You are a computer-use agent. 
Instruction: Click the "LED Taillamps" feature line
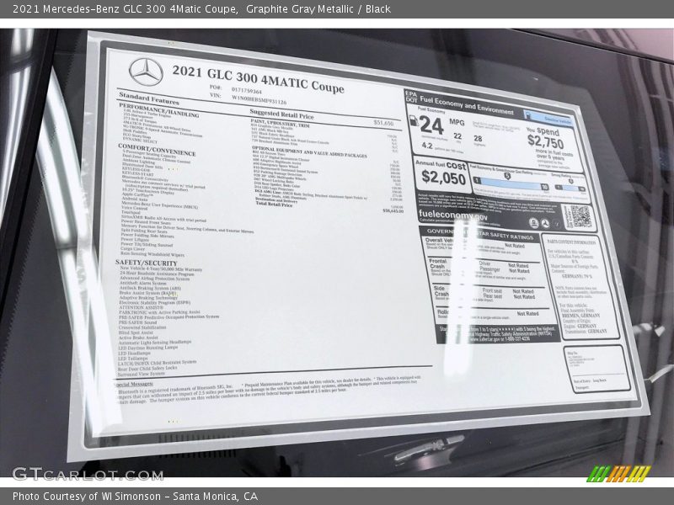click(x=133, y=359)
